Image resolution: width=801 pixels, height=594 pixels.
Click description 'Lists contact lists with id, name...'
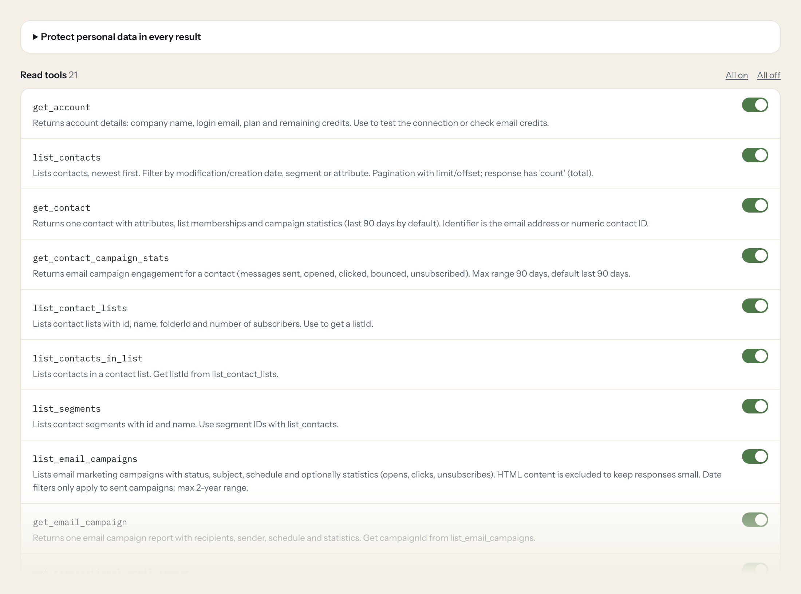(x=203, y=324)
